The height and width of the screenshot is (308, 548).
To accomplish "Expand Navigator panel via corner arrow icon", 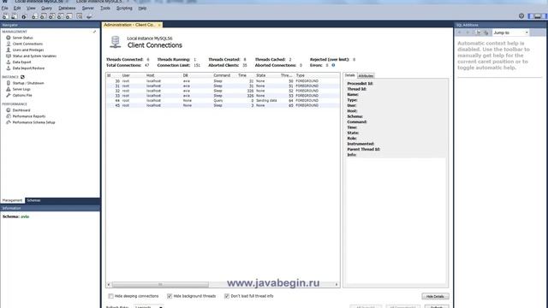I will tap(94, 32).
